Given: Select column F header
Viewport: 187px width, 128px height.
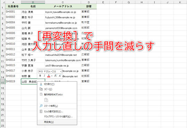Looking at the screenshot, I should coord(116,2).
